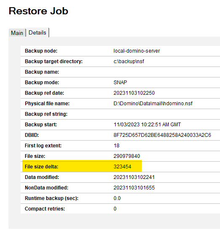Click the 'First log extent:' label
220x232 pixels.
coord(43,146)
